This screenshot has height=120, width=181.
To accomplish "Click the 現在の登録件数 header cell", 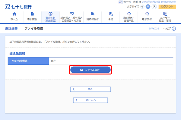I will click(x=28, y=61).
